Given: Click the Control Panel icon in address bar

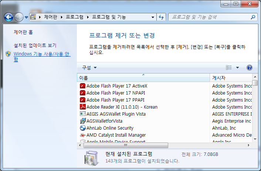Looking at the screenshot, I should pos(33,17).
